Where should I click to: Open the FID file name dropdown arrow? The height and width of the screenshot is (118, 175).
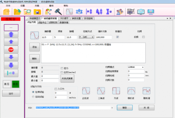pos(112,107)
